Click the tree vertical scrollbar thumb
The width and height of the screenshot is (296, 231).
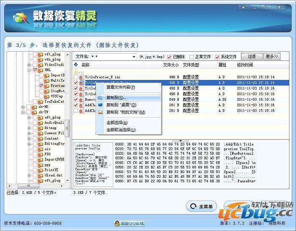67,128
